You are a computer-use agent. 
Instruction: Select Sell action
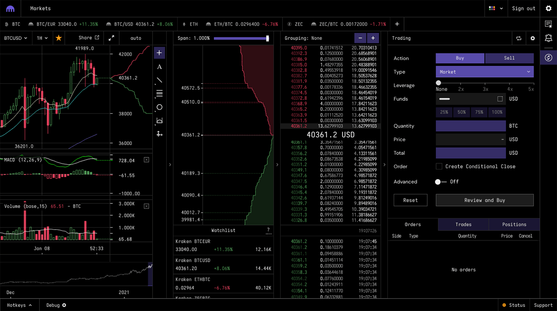(x=509, y=58)
